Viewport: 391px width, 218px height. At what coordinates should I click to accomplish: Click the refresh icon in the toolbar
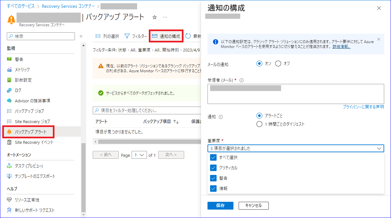tap(188, 36)
